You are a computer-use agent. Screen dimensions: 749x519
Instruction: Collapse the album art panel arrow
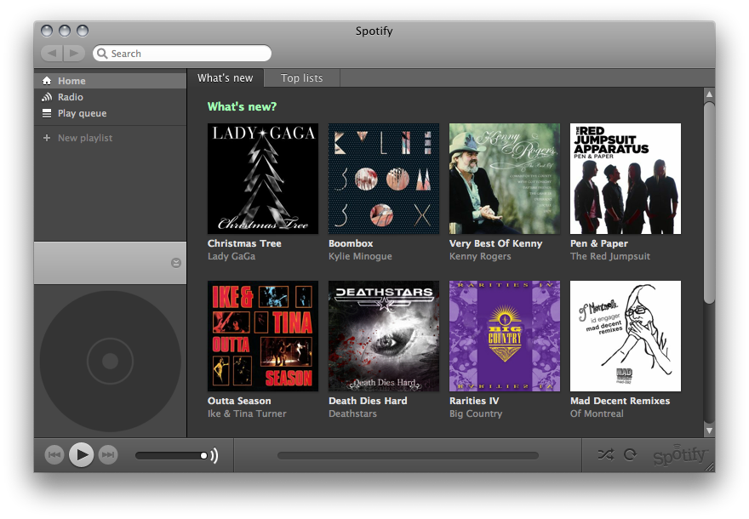tap(176, 263)
